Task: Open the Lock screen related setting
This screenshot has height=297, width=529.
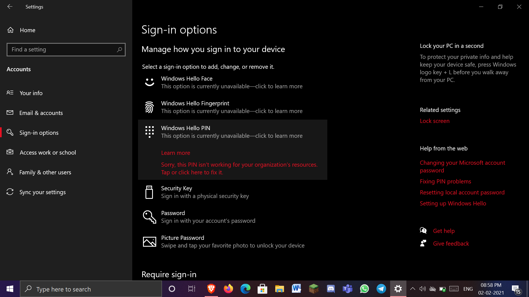Action: coord(434,121)
